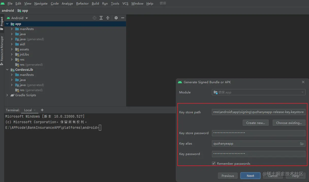Add a new terminal session tab
The width and height of the screenshot is (309, 182).
[x=42, y=110]
